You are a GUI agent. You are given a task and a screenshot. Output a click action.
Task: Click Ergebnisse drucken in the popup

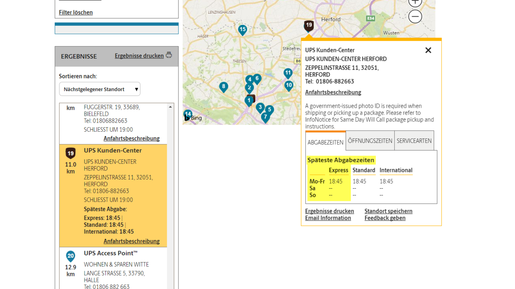click(330, 211)
